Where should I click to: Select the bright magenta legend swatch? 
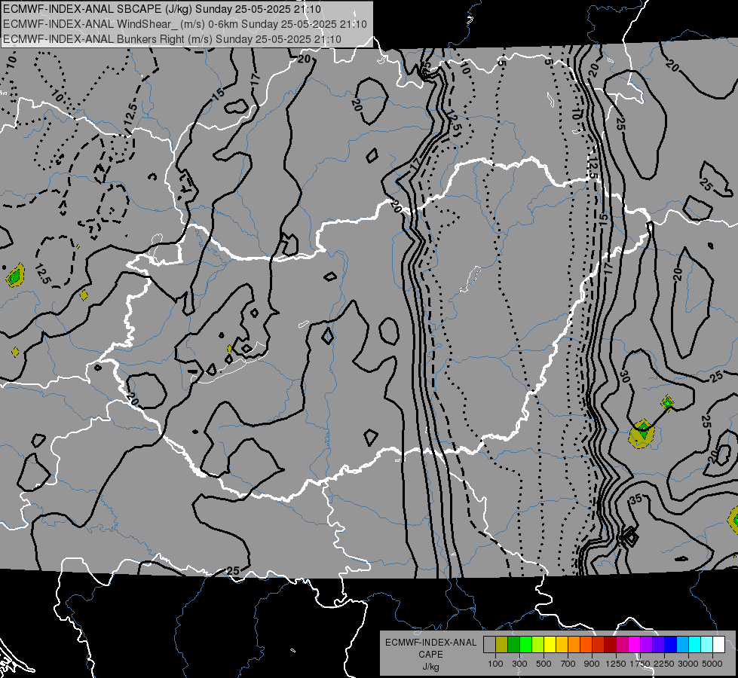click(x=634, y=645)
